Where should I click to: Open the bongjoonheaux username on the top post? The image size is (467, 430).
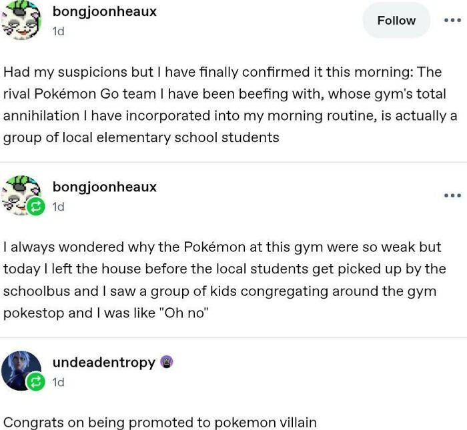tap(104, 11)
